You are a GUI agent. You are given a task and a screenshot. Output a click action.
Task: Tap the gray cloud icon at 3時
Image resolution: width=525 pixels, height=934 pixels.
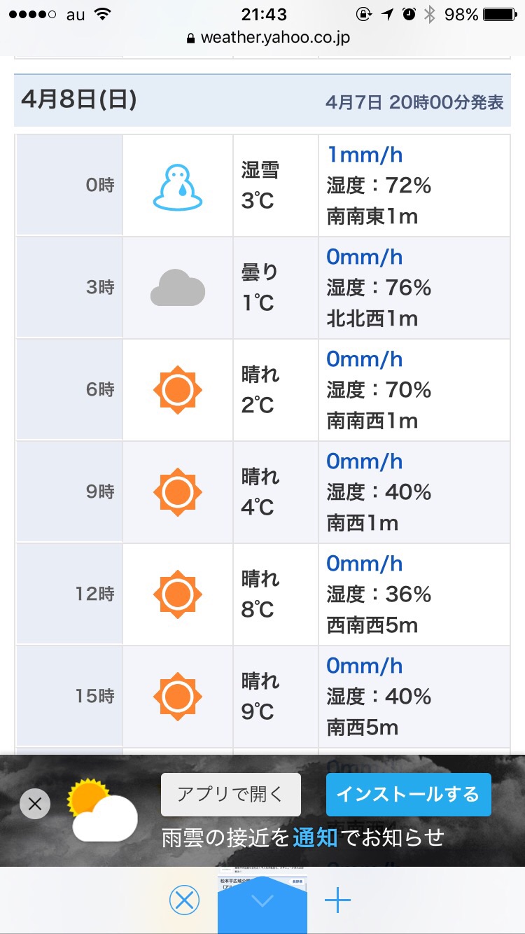coord(178,288)
